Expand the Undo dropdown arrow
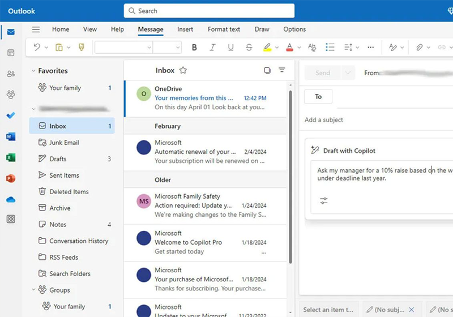 point(46,48)
